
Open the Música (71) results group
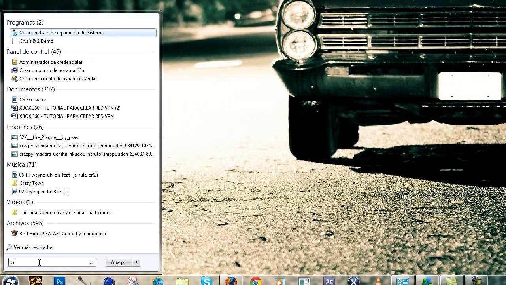pyautogui.click(x=22, y=165)
